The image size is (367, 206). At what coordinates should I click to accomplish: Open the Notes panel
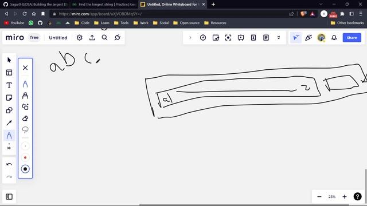tap(266, 38)
